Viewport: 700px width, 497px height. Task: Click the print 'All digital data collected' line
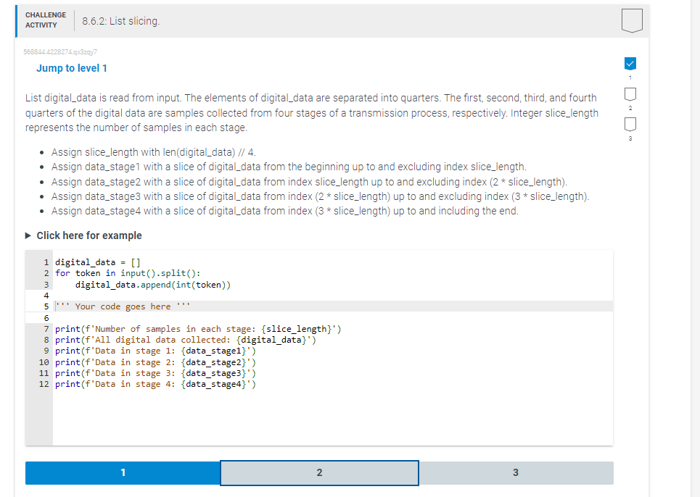185,340
